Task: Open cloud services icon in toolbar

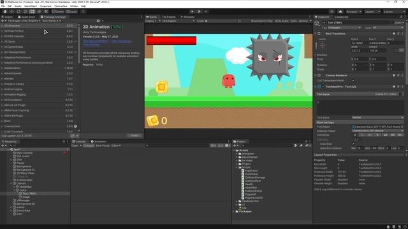Action: (340, 11)
